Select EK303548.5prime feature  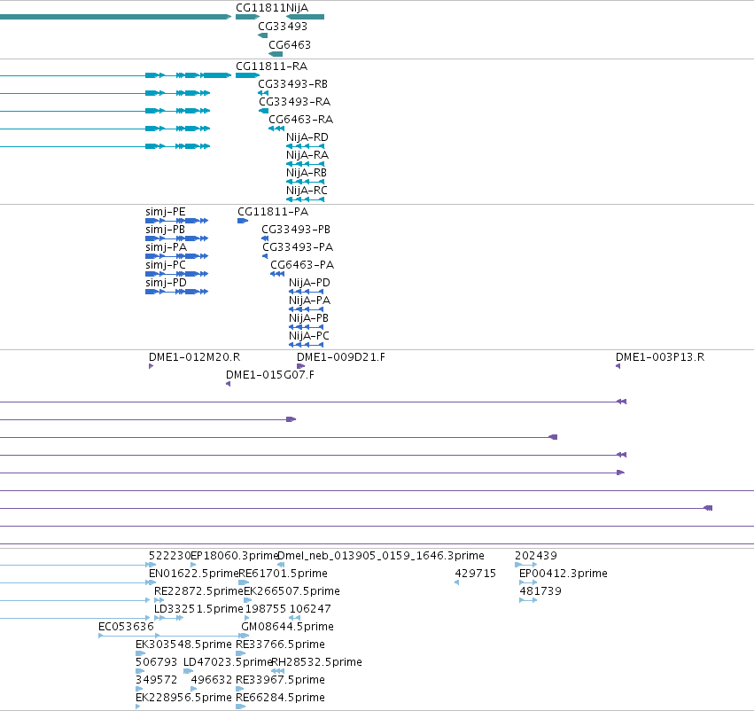183,645
